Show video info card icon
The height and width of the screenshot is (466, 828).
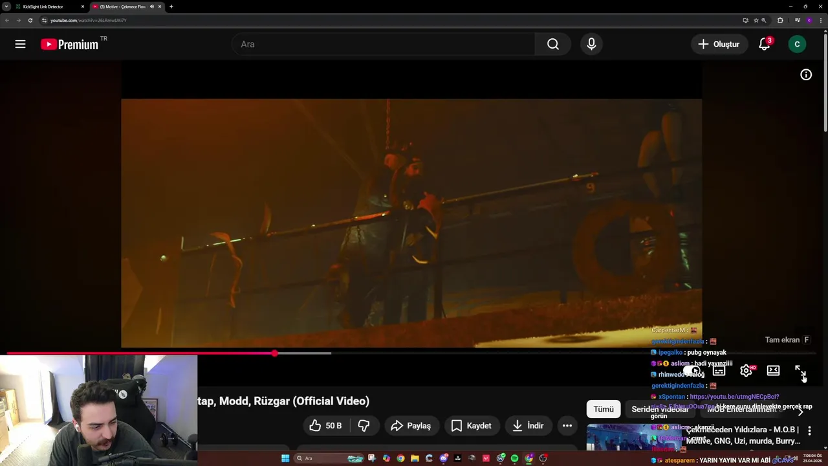coord(806,74)
